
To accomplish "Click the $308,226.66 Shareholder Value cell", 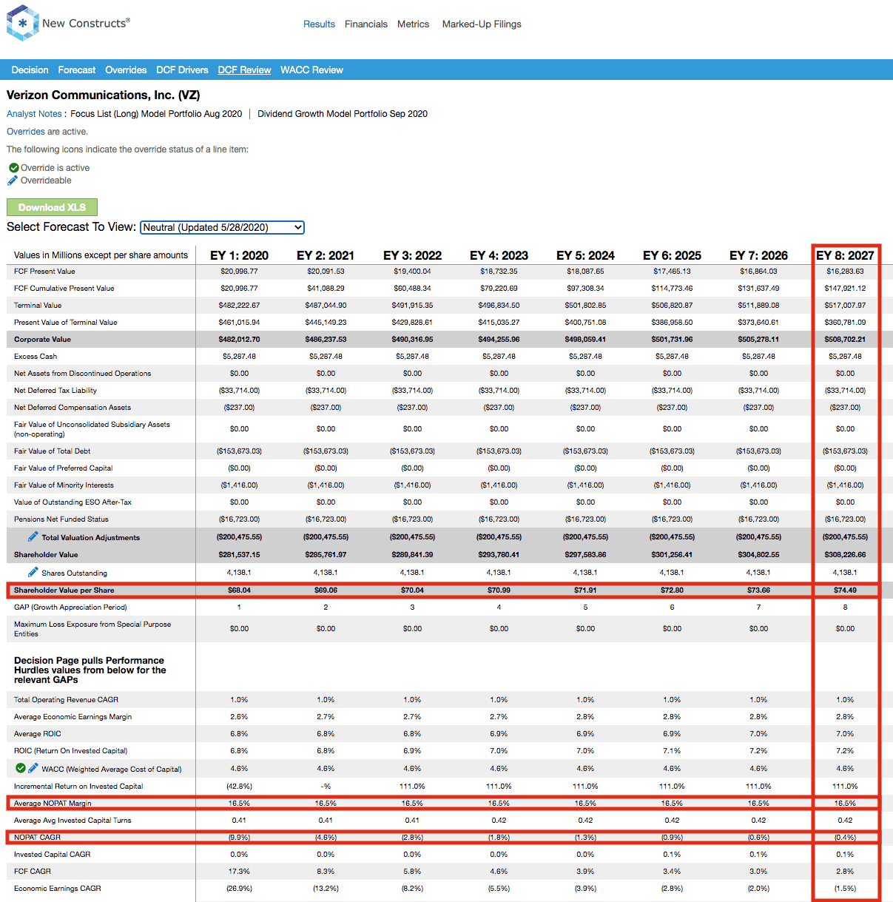I will coord(845,555).
